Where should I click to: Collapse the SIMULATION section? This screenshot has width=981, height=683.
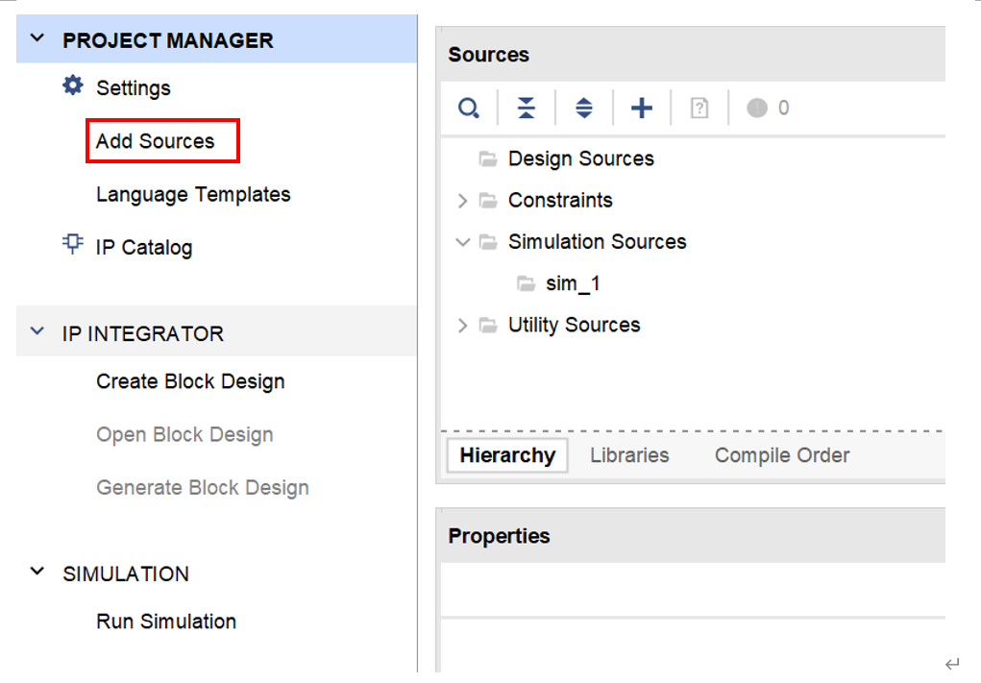tap(37, 573)
